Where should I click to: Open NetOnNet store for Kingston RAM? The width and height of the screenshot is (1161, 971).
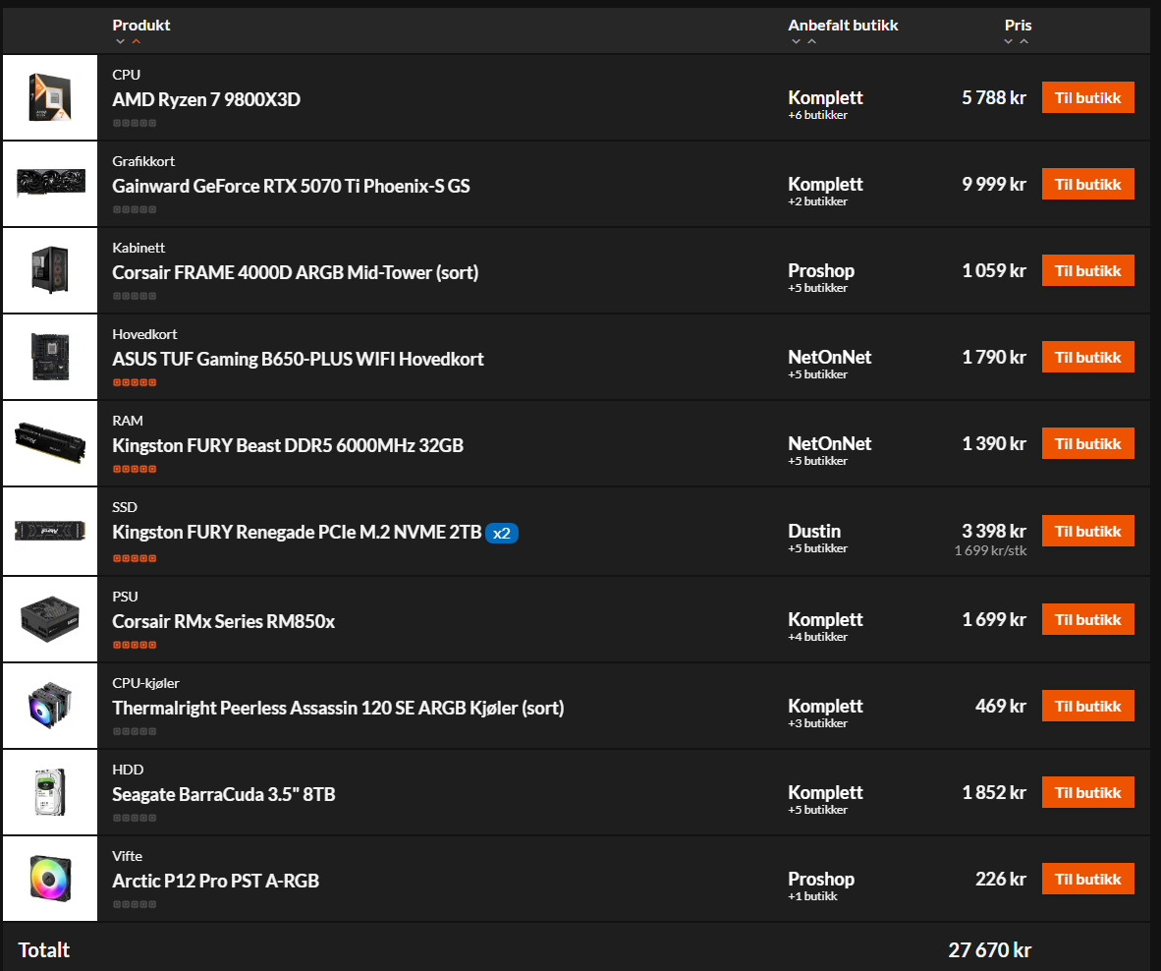[x=829, y=443]
